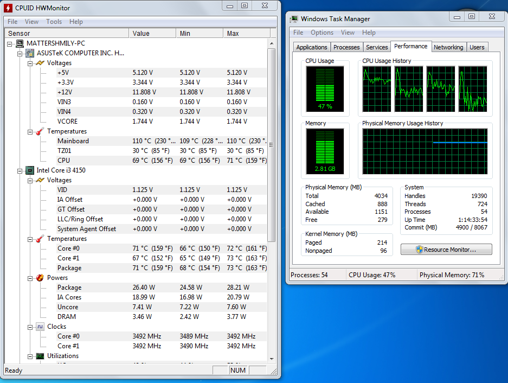Click the HWMonitor lightning bolt title icon
The height and width of the screenshot is (383, 508).
[x=8, y=8]
